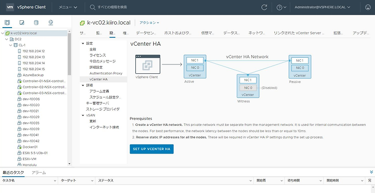The image size is (375, 193).
Task: Switch to the アップデ... tab
Action: coord(361,33)
